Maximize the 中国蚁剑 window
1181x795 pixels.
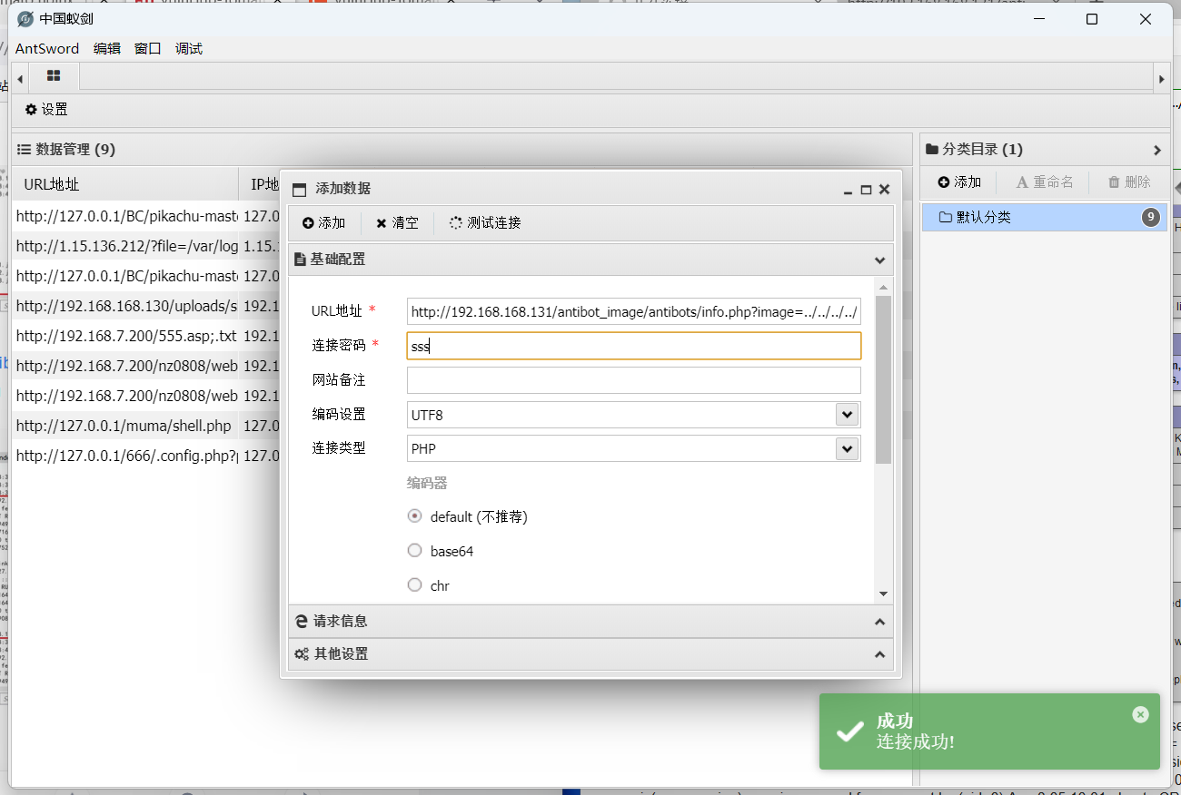click(x=1092, y=19)
